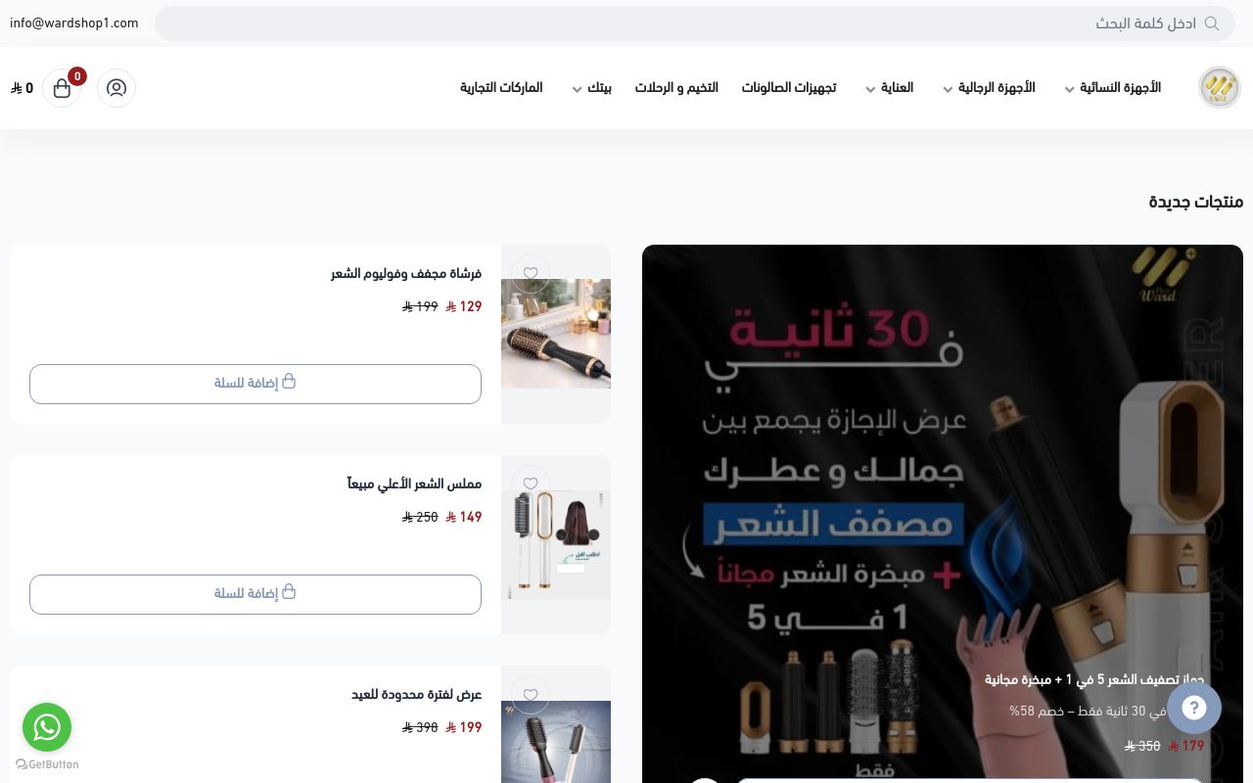This screenshot has height=783, width=1253.
Task: Open the shopping cart icon
Action: (62, 88)
